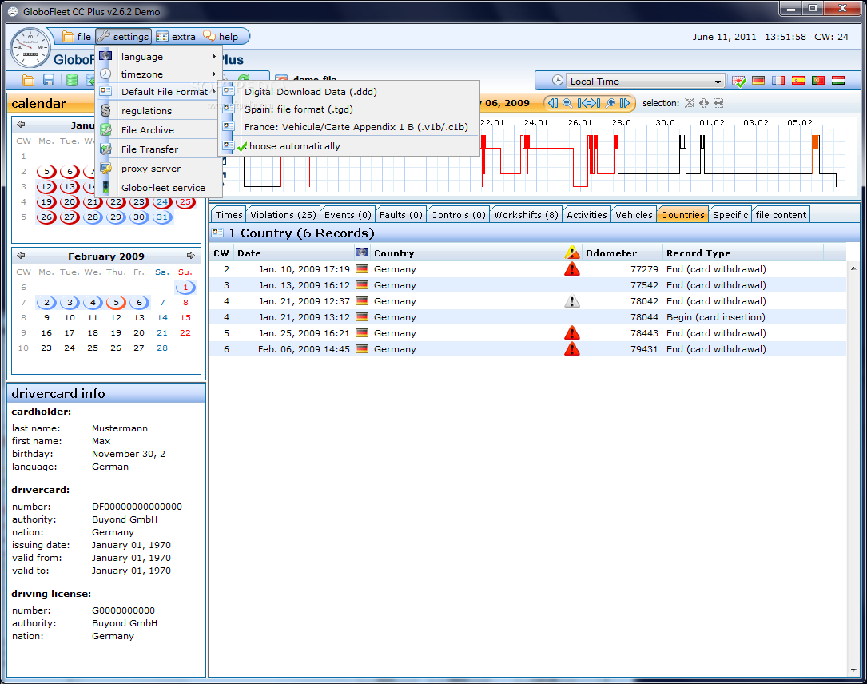Image resolution: width=867 pixels, height=684 pixels.
Task: Select the German flag language icon
Action: pos(758,81)
